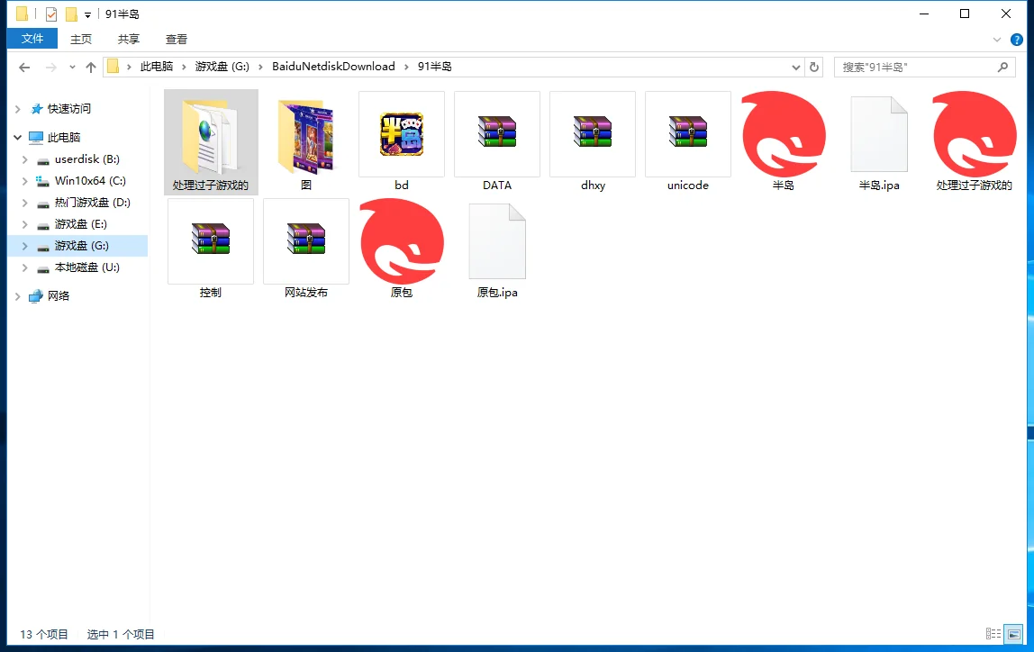Open the 查看 ribbon tab
The width and height of the screenshot is (1034, 652).
177,39
